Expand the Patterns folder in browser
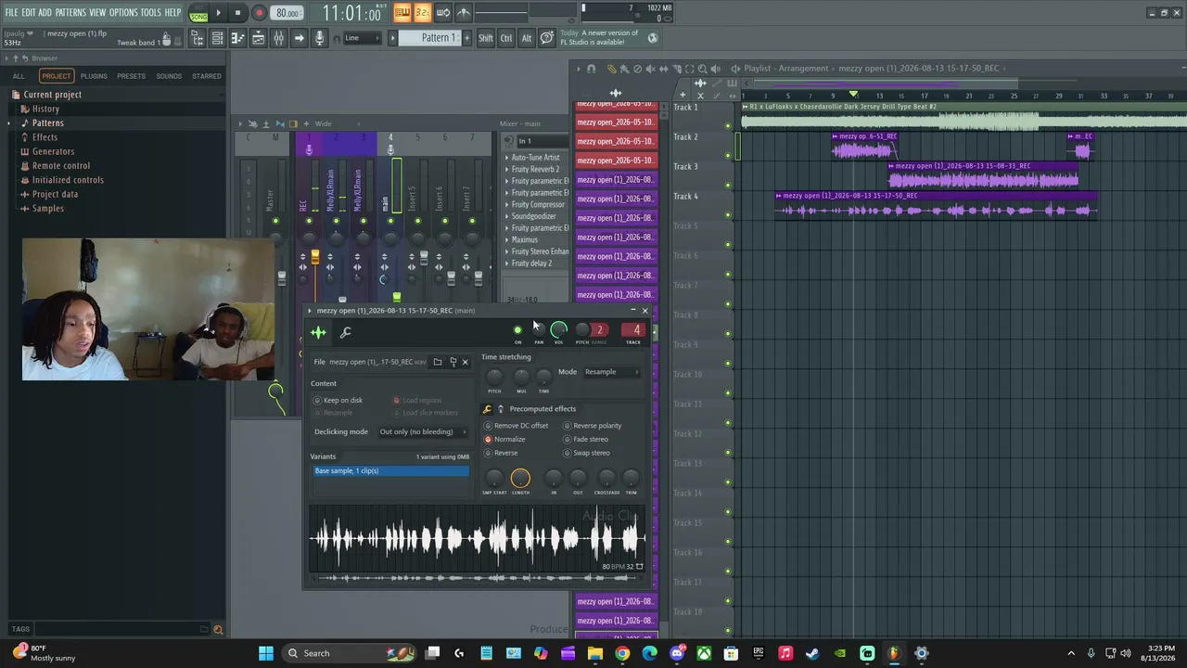 (x=48, y=123)
